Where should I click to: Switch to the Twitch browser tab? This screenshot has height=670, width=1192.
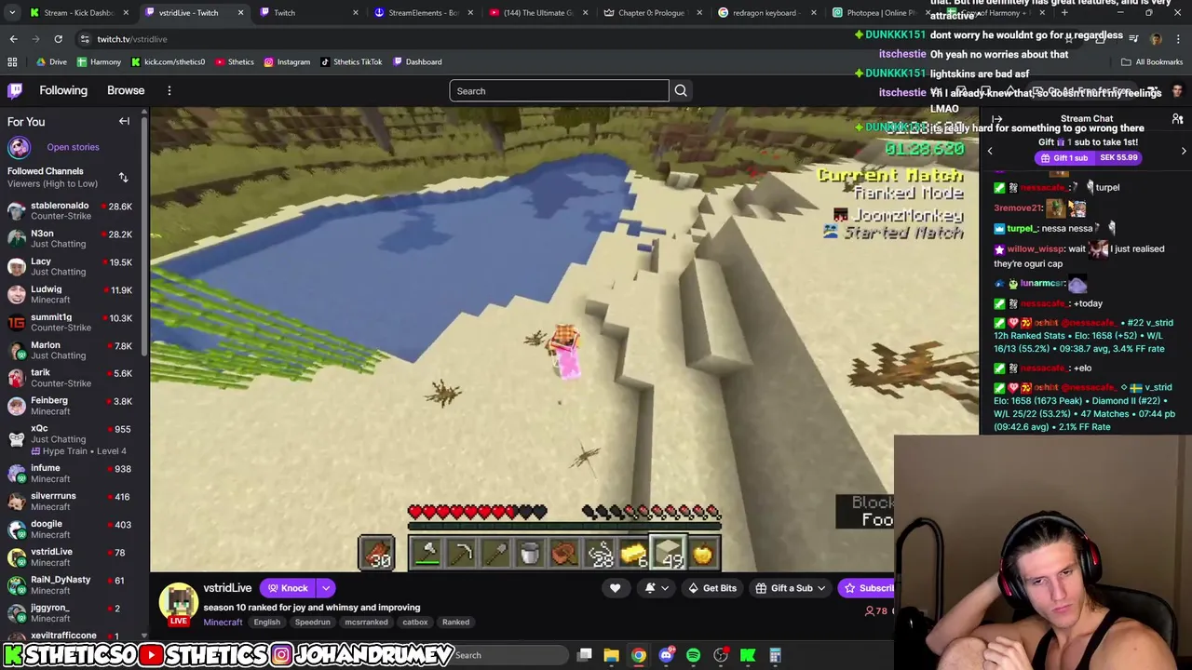click(307, 13)
